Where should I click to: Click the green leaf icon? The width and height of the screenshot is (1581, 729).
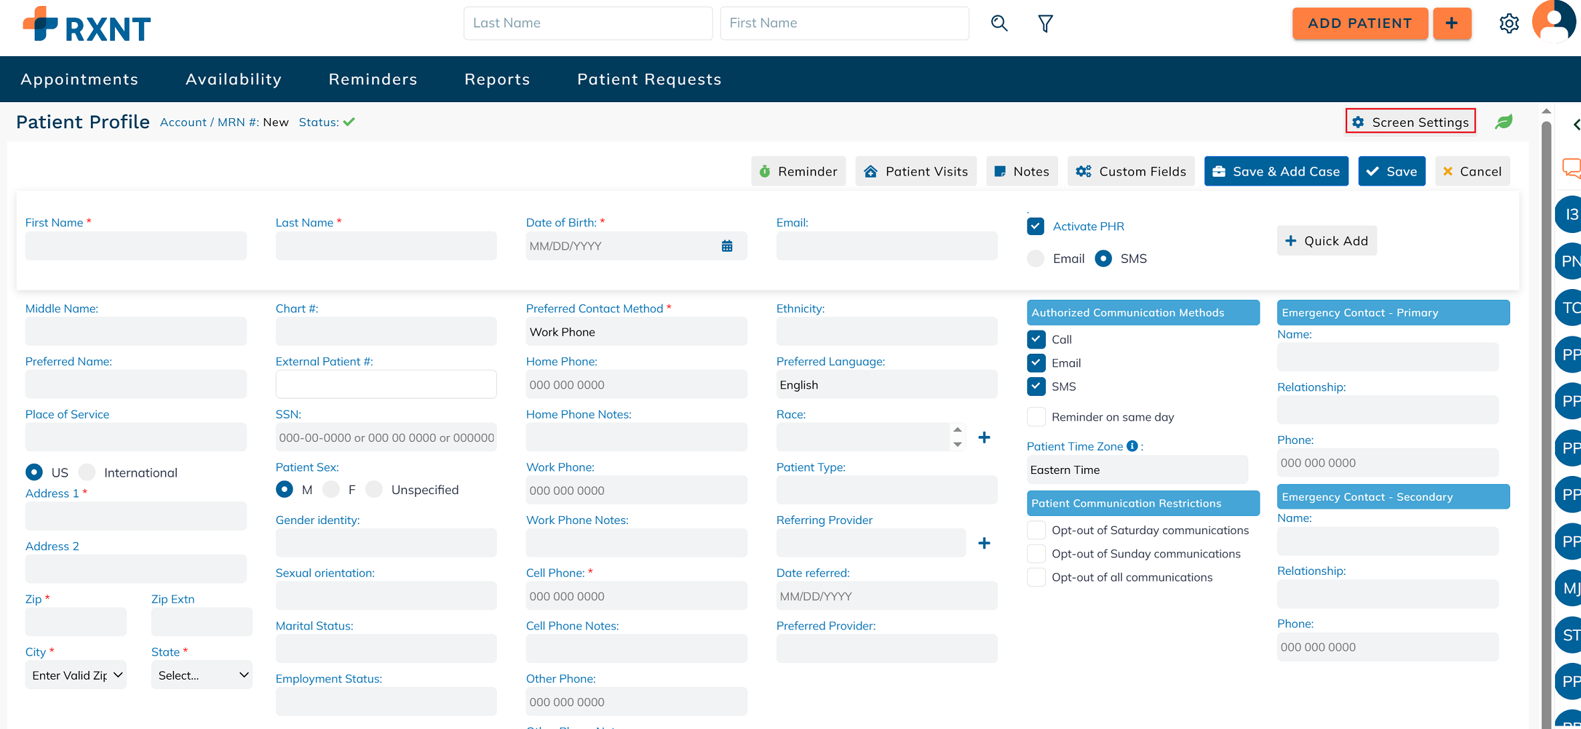point(1504,121)
